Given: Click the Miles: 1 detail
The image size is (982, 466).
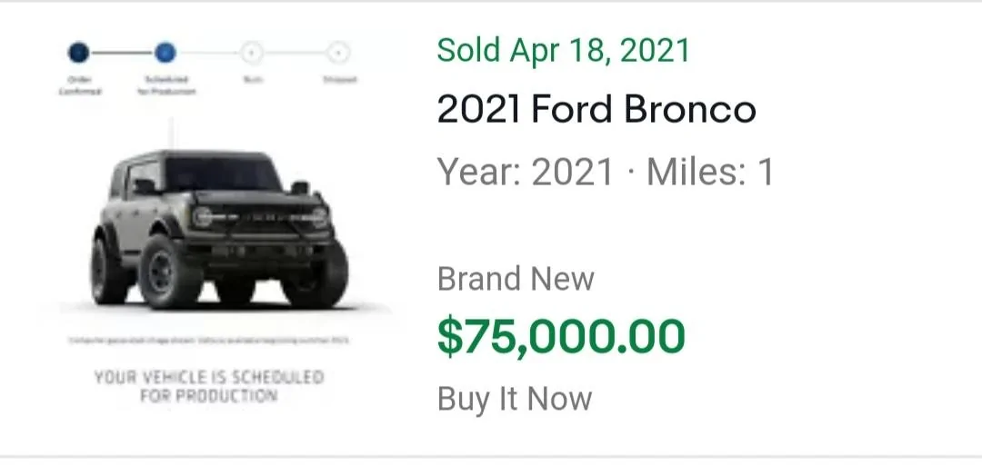Looking at the screenshot, I should pos(710,172).
